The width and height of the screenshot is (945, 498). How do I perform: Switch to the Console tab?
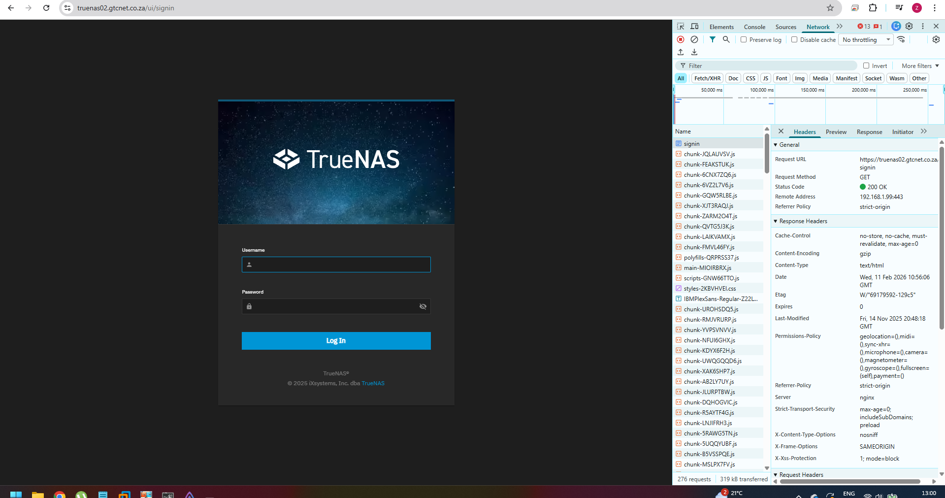754,27
